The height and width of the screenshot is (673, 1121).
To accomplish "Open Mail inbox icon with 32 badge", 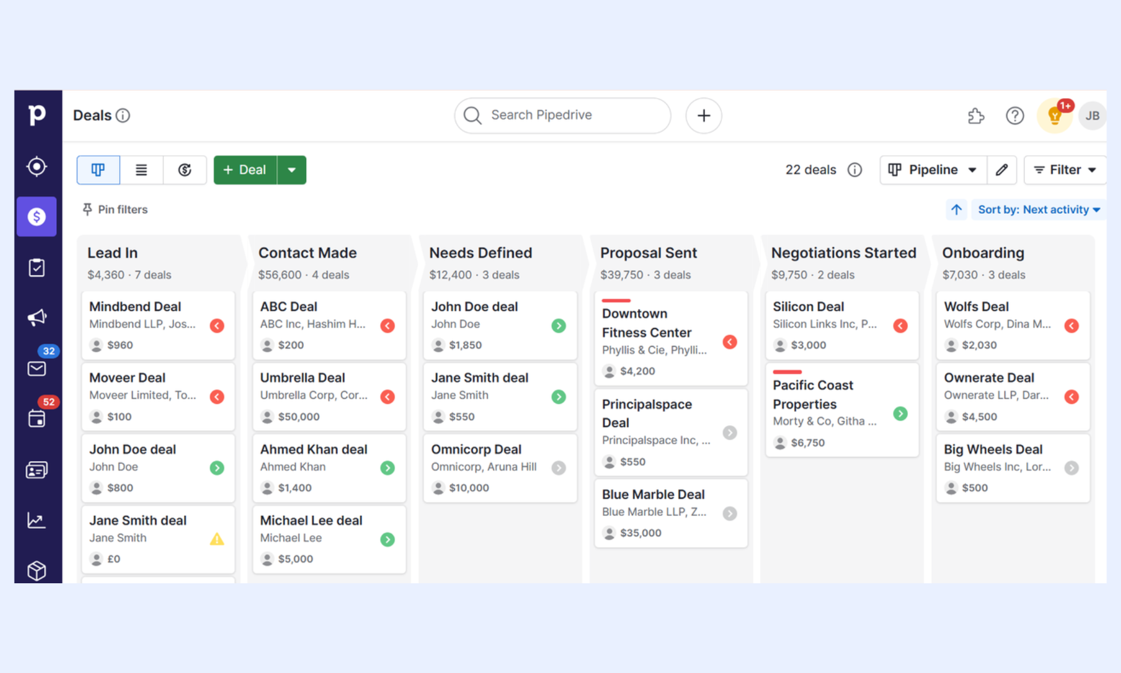I will pos(37,368).
